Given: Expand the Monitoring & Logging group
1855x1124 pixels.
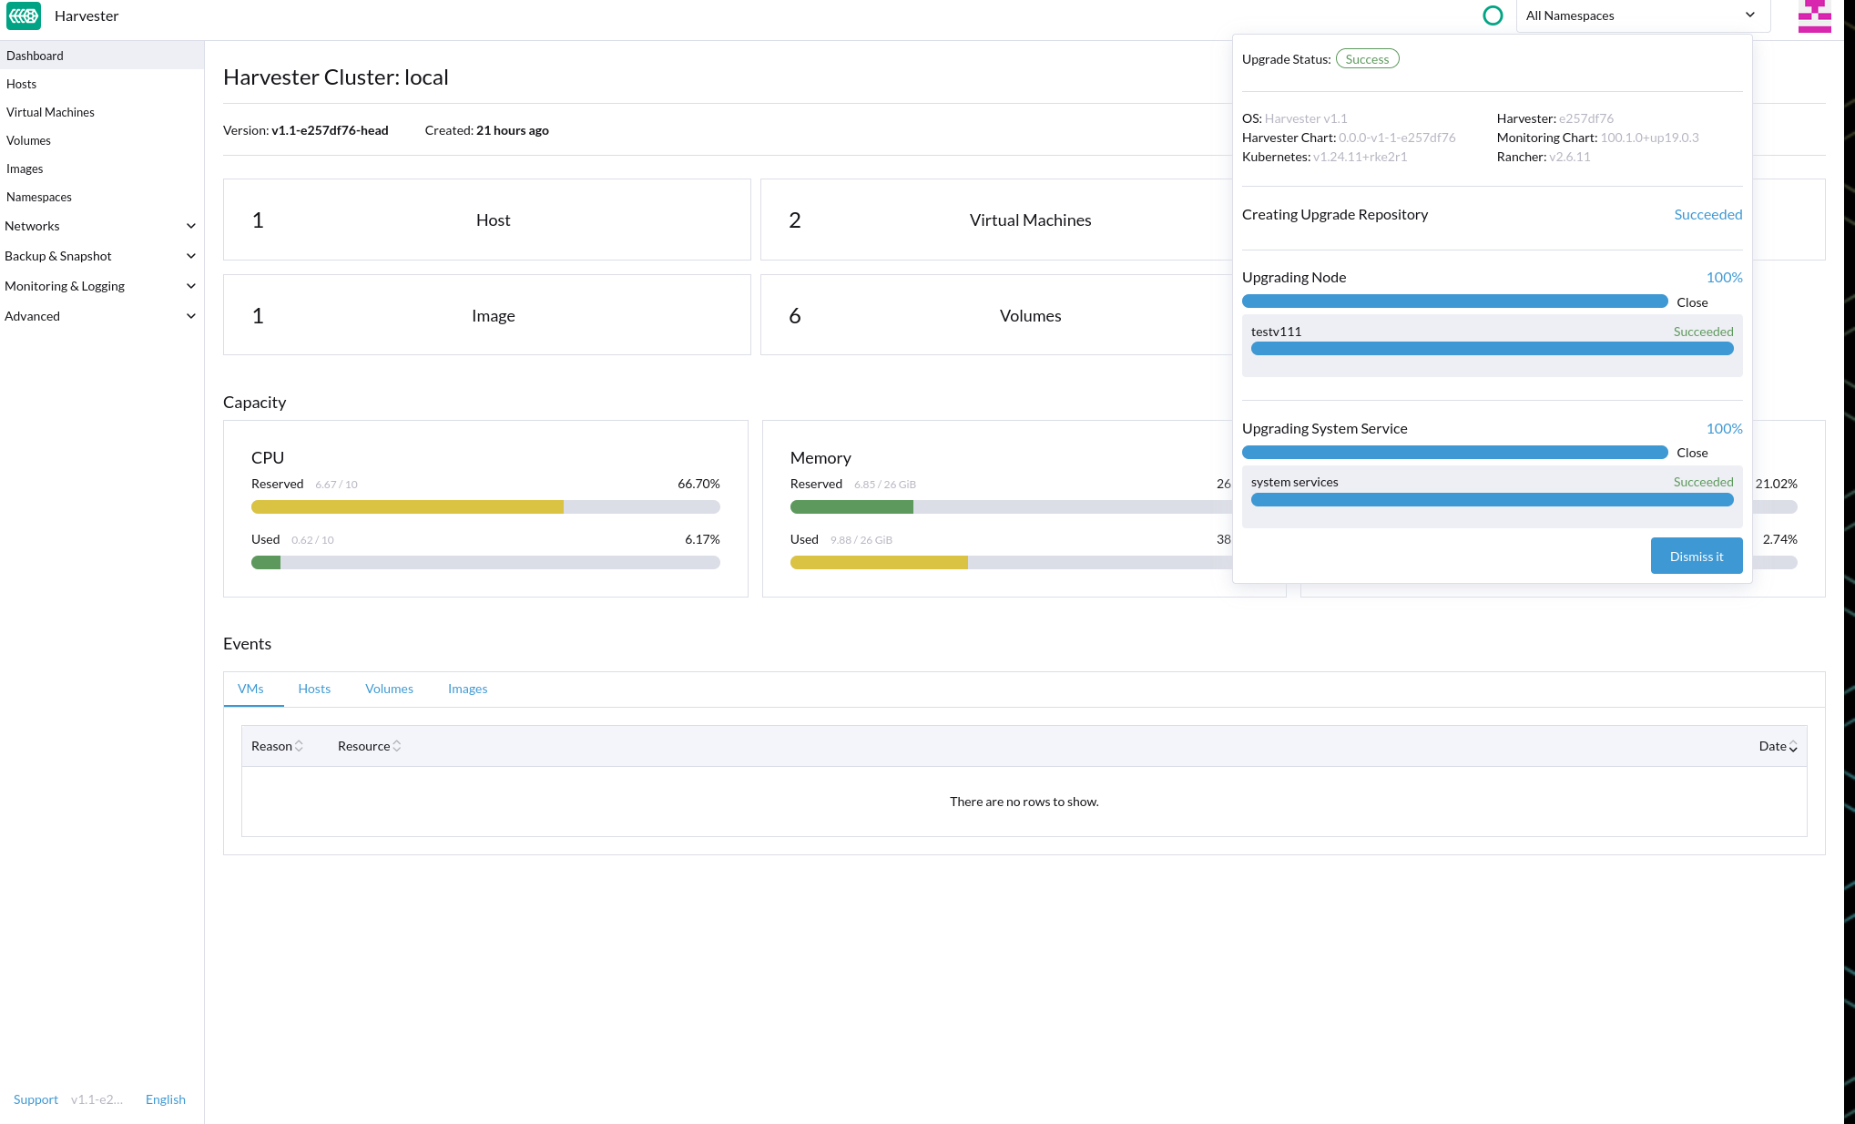Looking at the screenshot, I should [100, 286].
